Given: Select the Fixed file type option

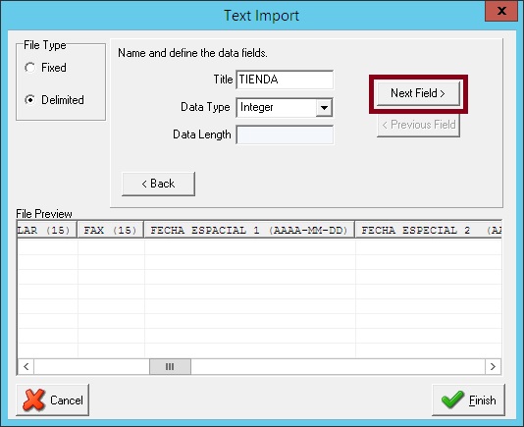Looking at the screenshot, I should [x=30, y=68].
